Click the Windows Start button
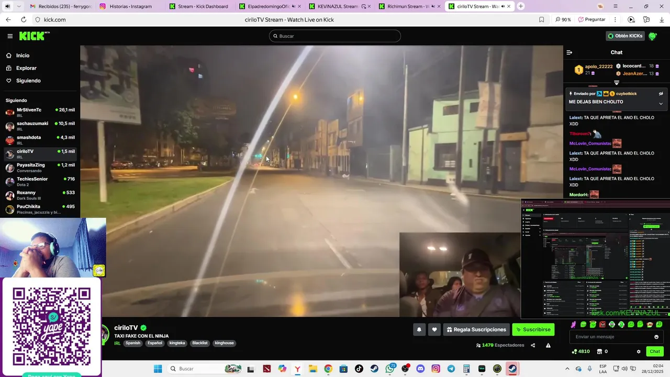The image size is (670, 377). coord(158,369)
